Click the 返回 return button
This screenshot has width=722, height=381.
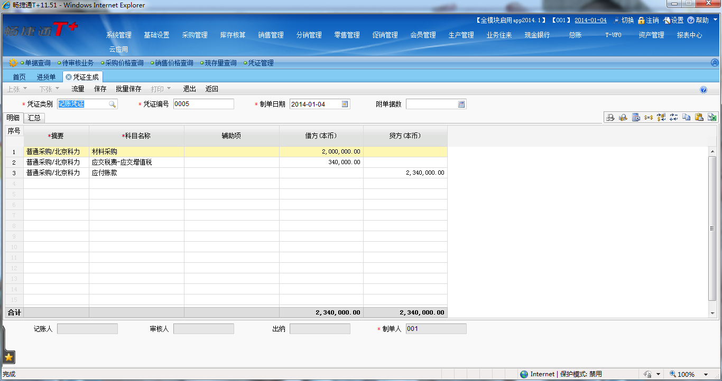212,89
